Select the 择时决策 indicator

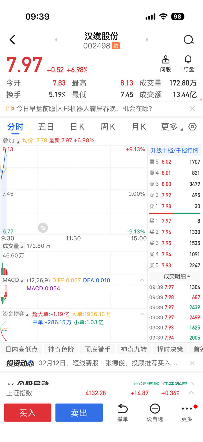click(170, 349)
